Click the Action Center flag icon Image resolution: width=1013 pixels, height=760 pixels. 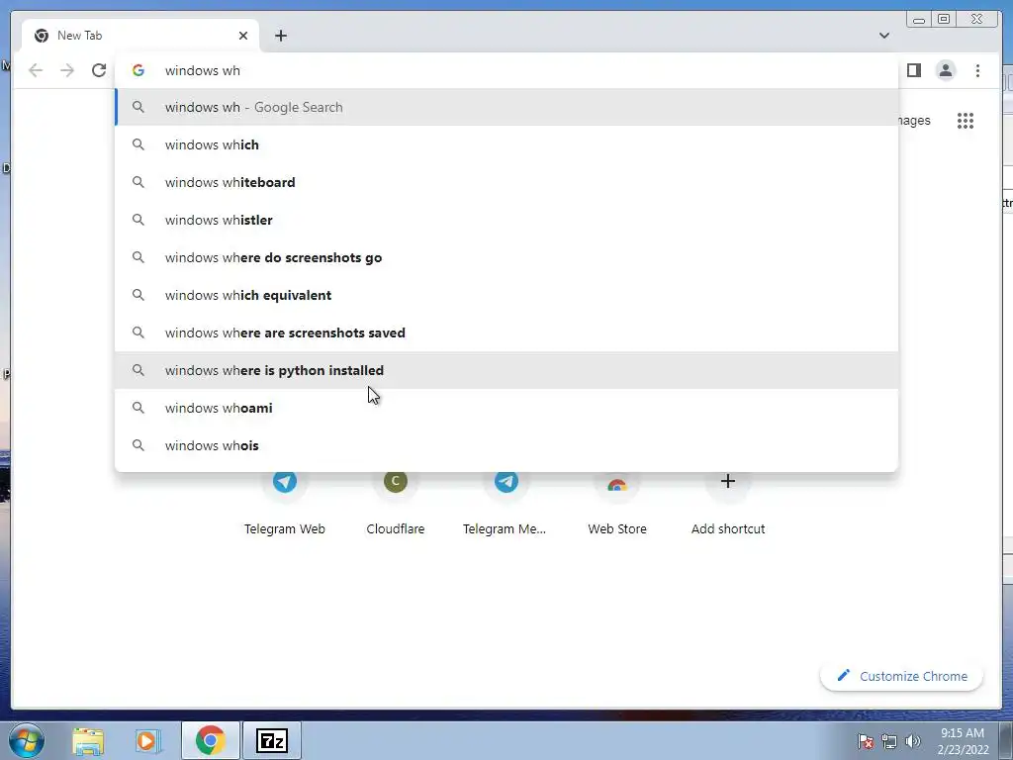click(866, 741)
